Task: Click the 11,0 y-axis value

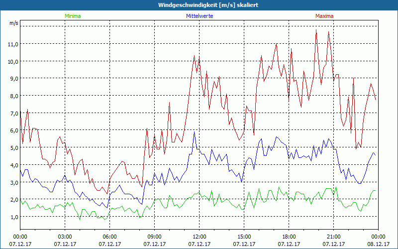Action: (x=13, y=44)
